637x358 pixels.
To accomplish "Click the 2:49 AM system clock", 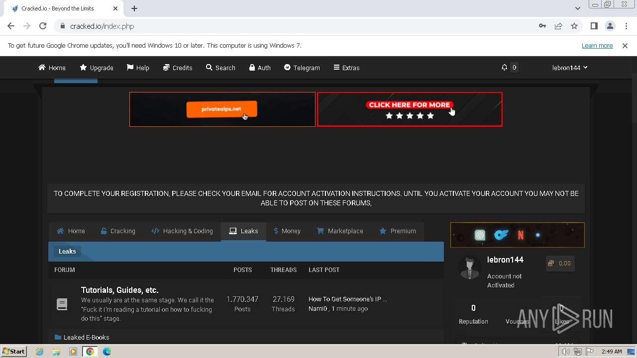I will tap(612, 352).
